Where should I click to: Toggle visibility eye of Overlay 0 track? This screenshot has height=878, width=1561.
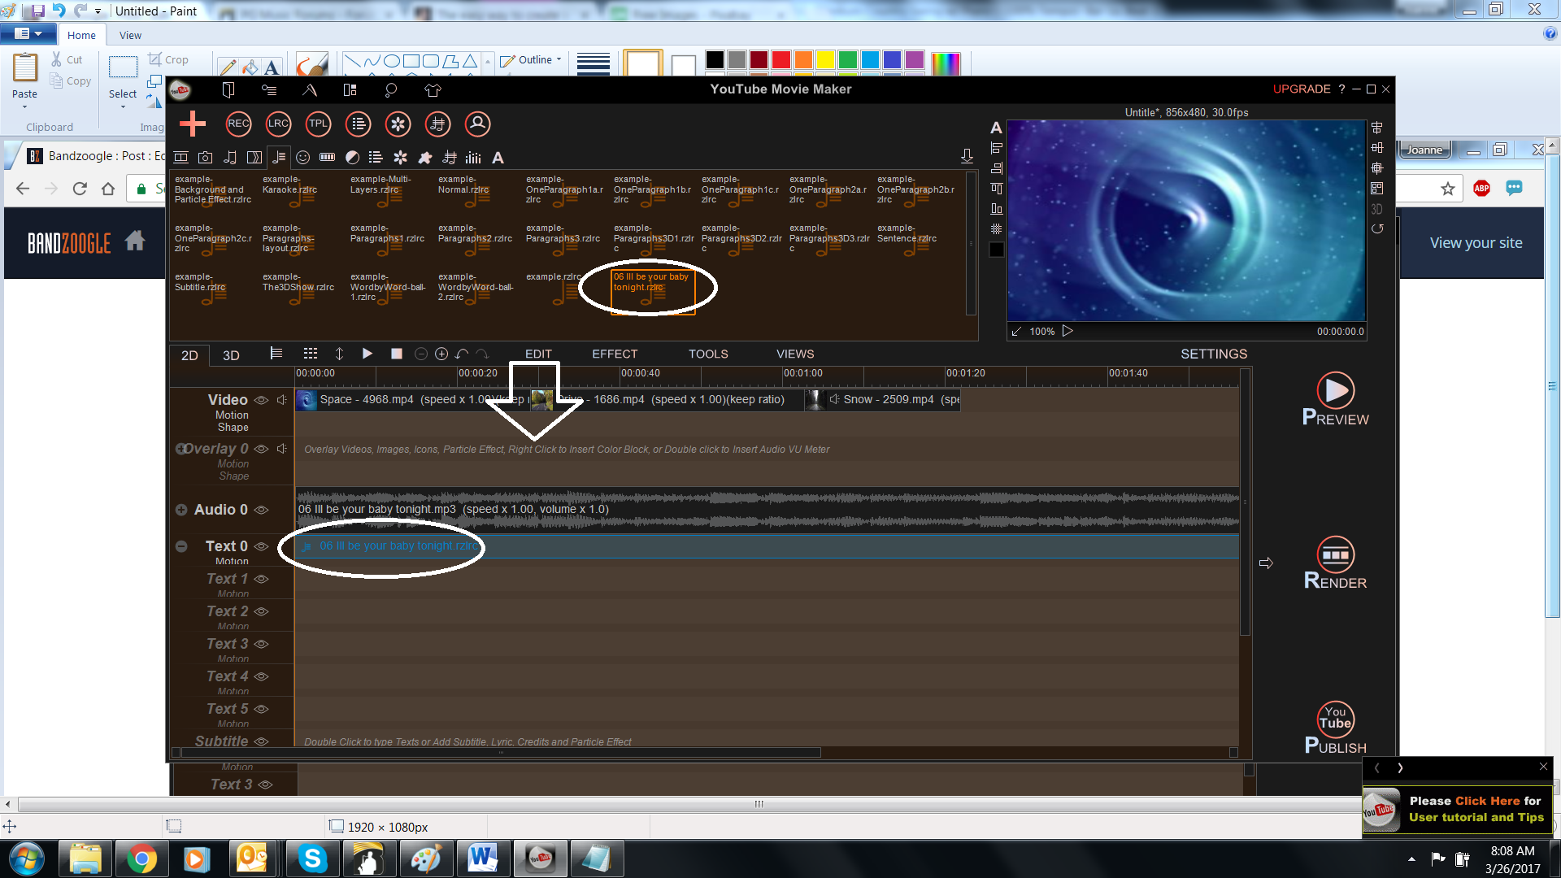[x=261, y=449]
